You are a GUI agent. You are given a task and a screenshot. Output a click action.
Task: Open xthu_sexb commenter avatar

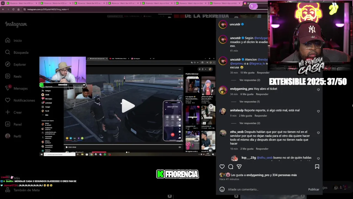click(223, 133)
